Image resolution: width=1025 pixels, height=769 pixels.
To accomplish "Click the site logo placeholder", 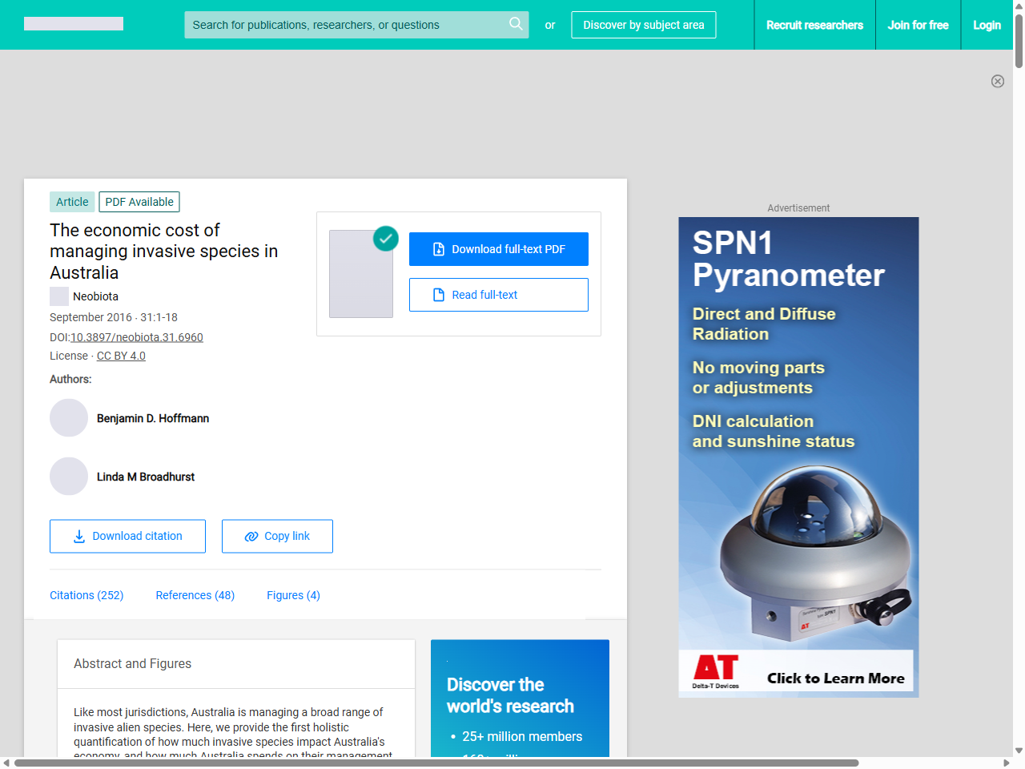I will (74, 24).
